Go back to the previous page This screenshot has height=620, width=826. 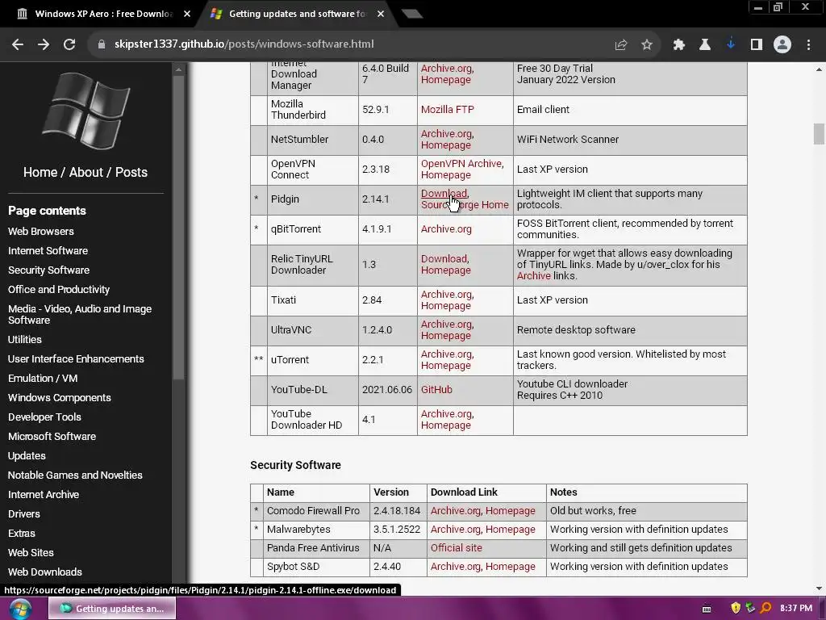(18, 44)
